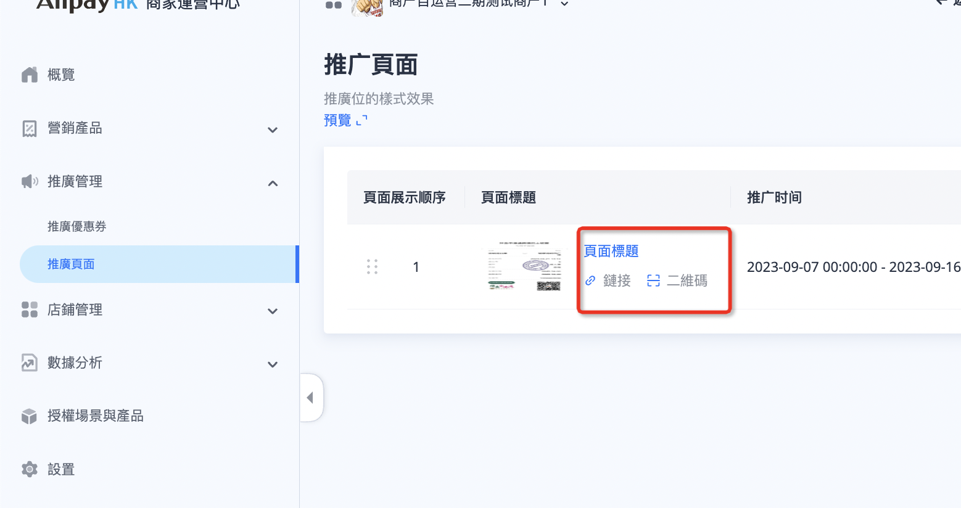Click the 推廣管理 megaphone icon
Screen dimensions: 961x508
(x=30, y=181)
